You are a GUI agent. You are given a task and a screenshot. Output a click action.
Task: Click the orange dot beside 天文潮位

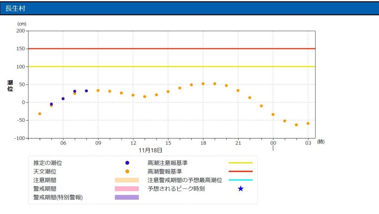(x=127, y=172)
